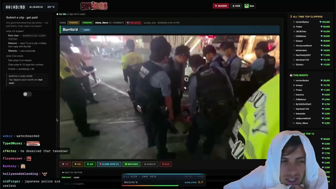Viewport: 336px width, 189px height.
Task: Click oldFroger's chat message
Action: coord(31,183)
